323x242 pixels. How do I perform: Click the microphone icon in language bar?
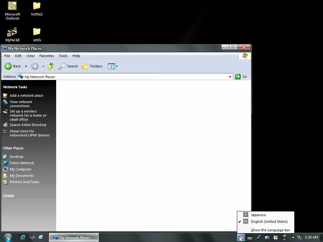click(258, 238)
